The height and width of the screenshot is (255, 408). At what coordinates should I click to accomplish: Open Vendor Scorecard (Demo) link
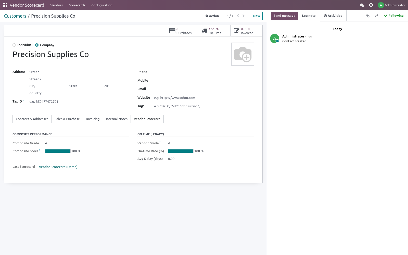pos(58,167)
